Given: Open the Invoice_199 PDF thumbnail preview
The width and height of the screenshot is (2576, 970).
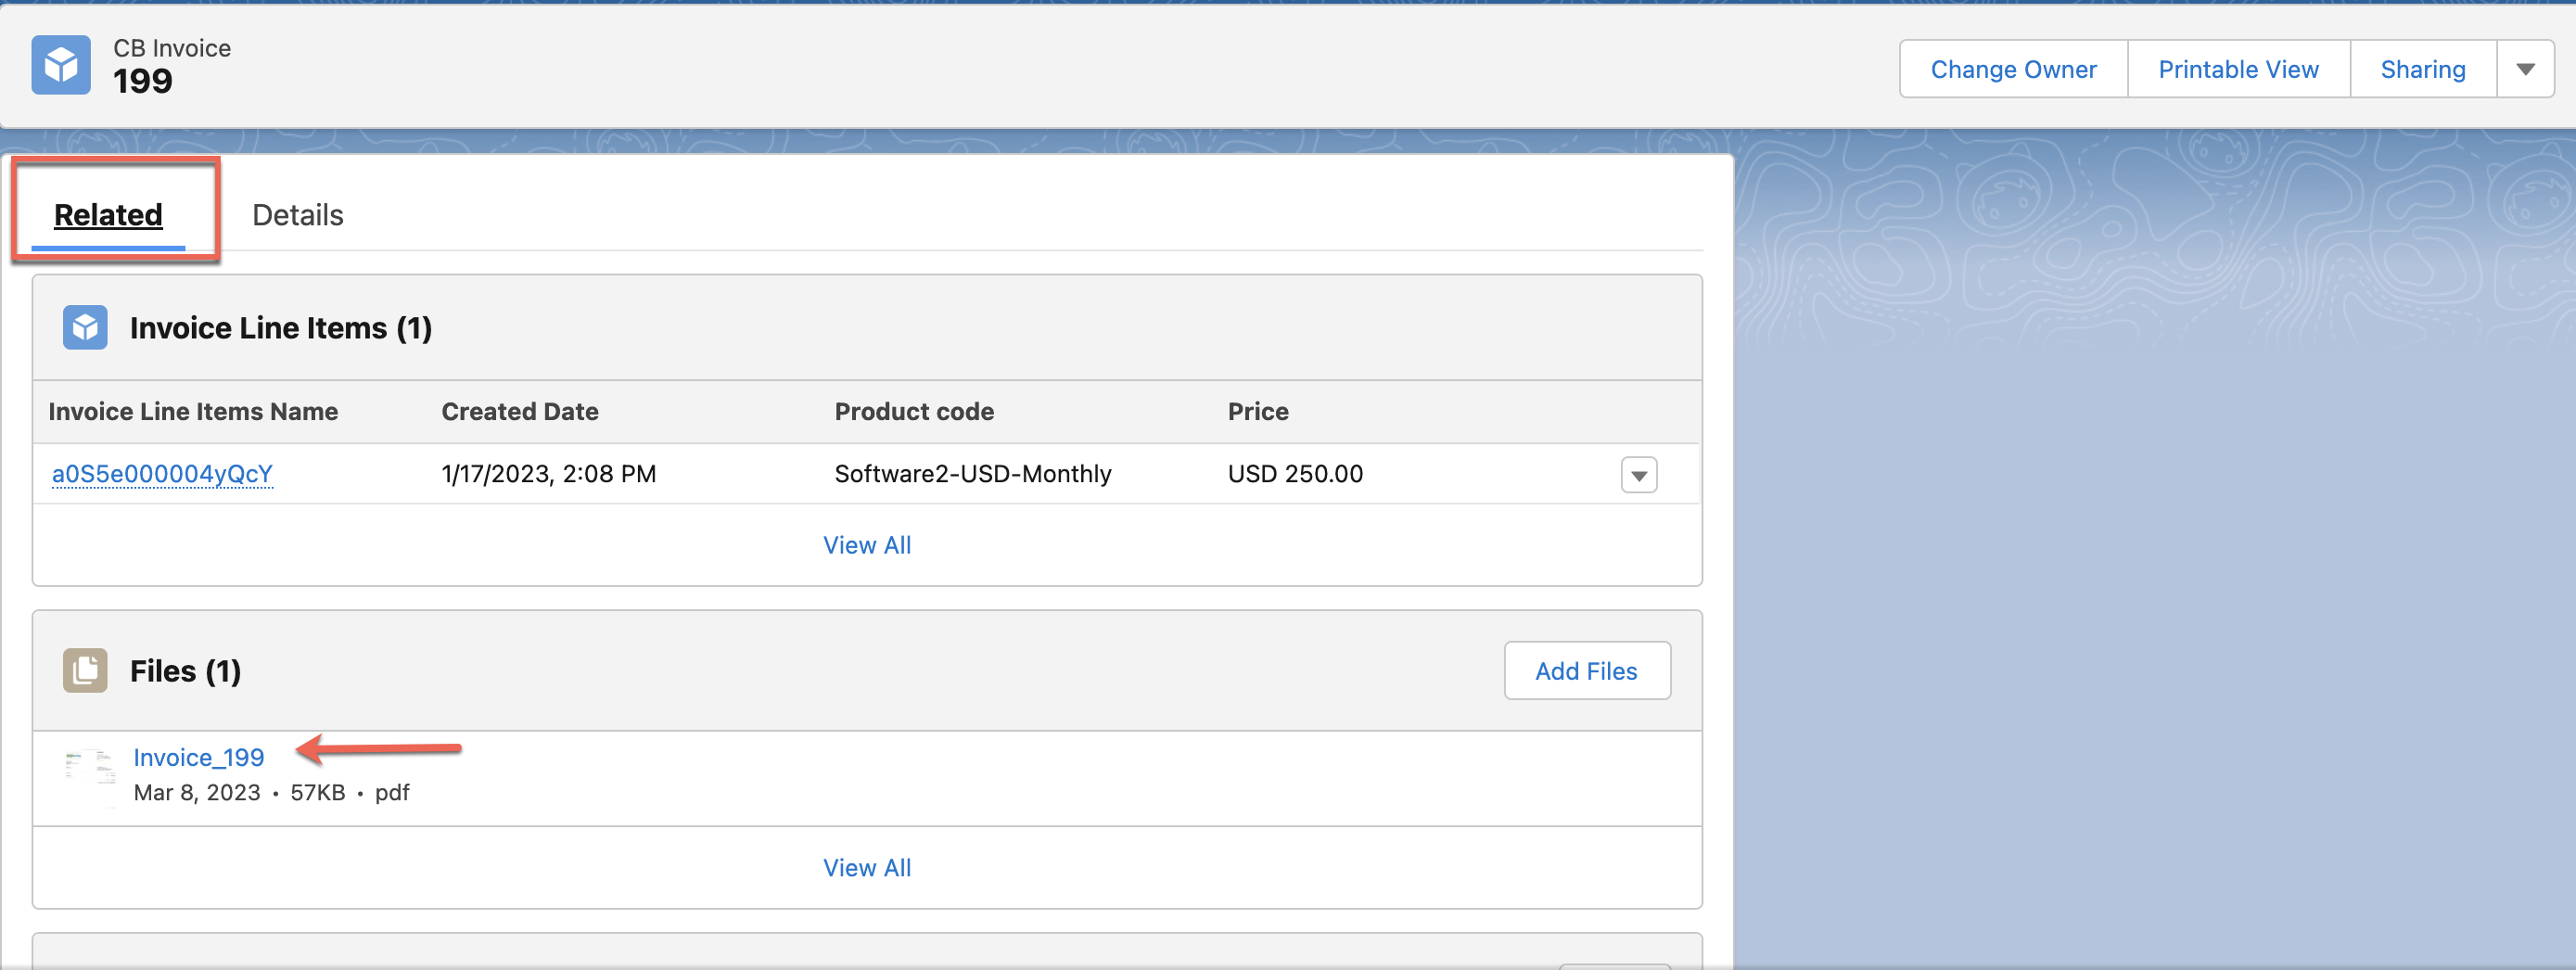Looking at the screenshot, I should [x=90, y=775].
